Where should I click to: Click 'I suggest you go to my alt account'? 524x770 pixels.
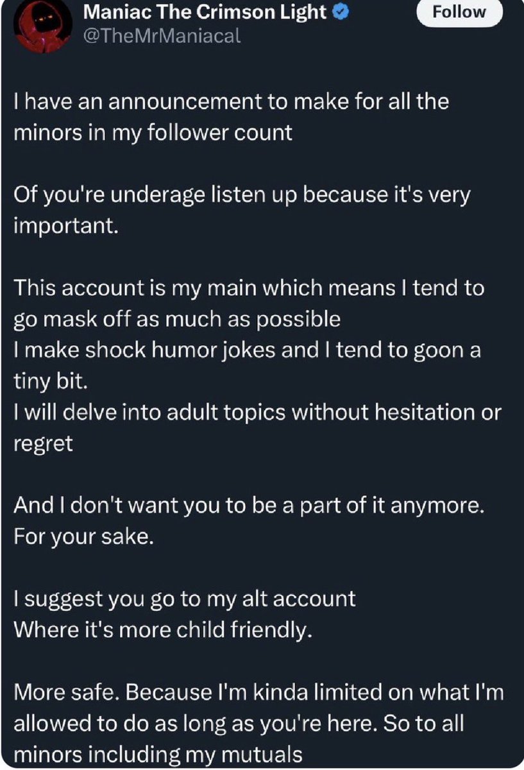pos(185,599)
